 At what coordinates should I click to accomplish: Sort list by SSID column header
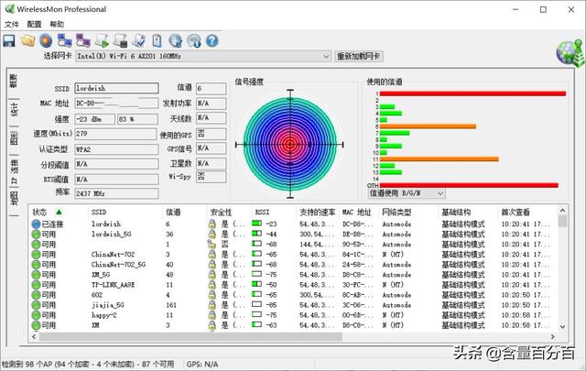(x=99, y=212)
